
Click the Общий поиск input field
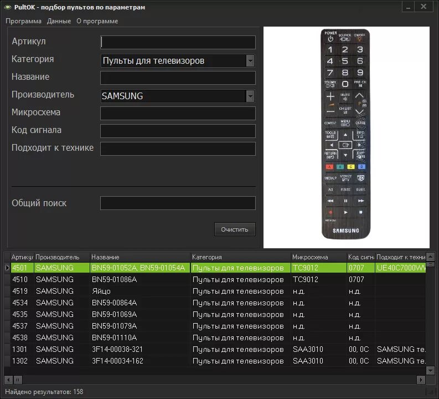pyautogui.click(x=178, y=203)
